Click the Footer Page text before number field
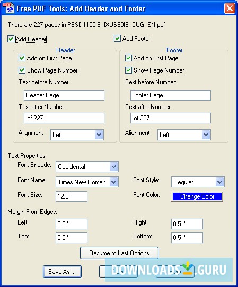This screenshot has height=287, width=238. point(171,95)
